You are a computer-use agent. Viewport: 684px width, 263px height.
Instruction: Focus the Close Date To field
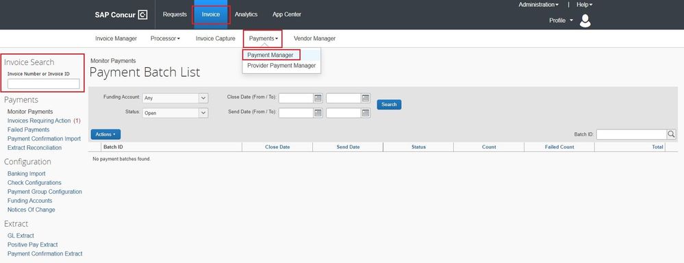[344, 98]
